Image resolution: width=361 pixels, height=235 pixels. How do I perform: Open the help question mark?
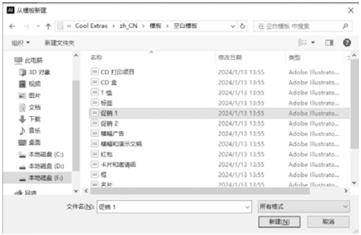(x=347, y=43)
